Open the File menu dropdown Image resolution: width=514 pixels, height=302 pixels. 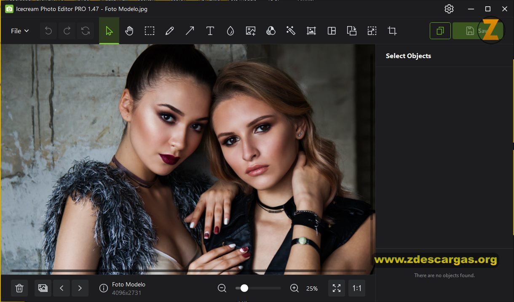coord(20,31)
